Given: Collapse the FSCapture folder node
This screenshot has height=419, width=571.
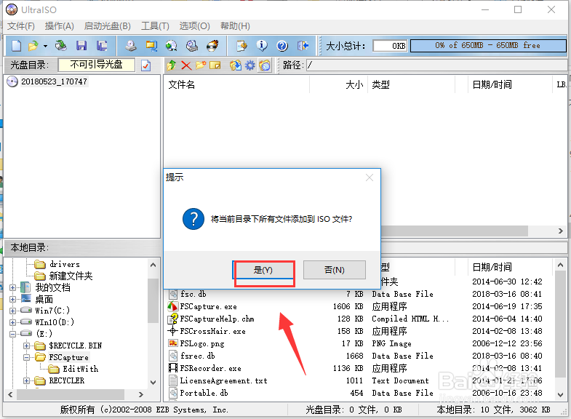Looking at the screenshot, I should pos(26,357).
